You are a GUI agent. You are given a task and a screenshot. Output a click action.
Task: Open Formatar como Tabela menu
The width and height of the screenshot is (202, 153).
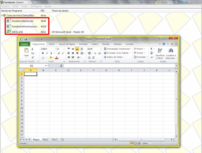pyautogui.click(x=117, y=53)
